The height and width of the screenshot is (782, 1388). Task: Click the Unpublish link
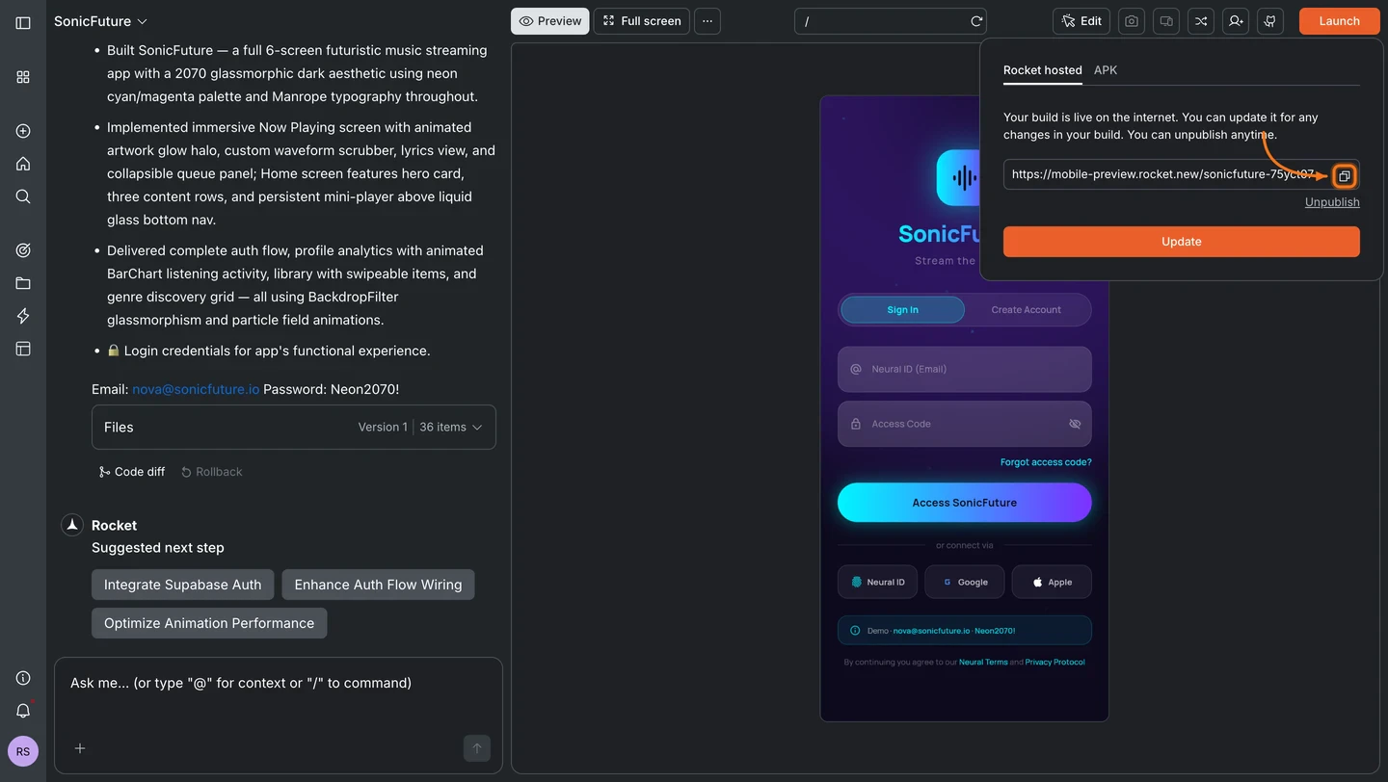pos(1332,202)
